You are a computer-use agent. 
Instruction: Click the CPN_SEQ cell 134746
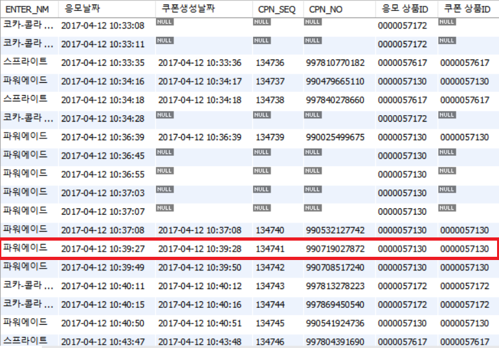(x=269, y=342)
